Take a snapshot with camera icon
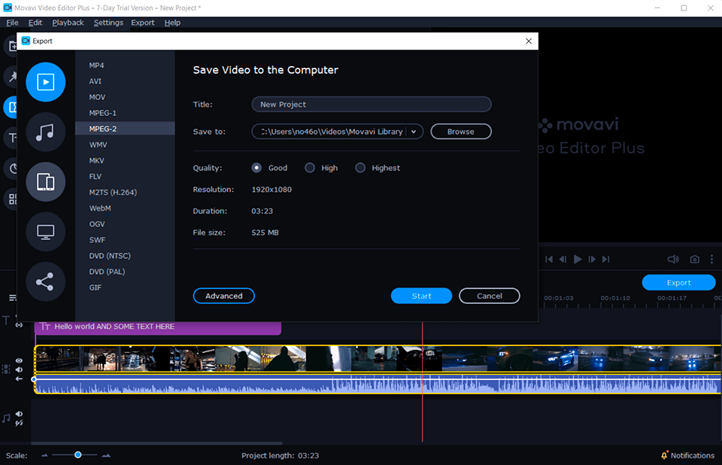Screen dimensions: 722x465 (695, 260)
